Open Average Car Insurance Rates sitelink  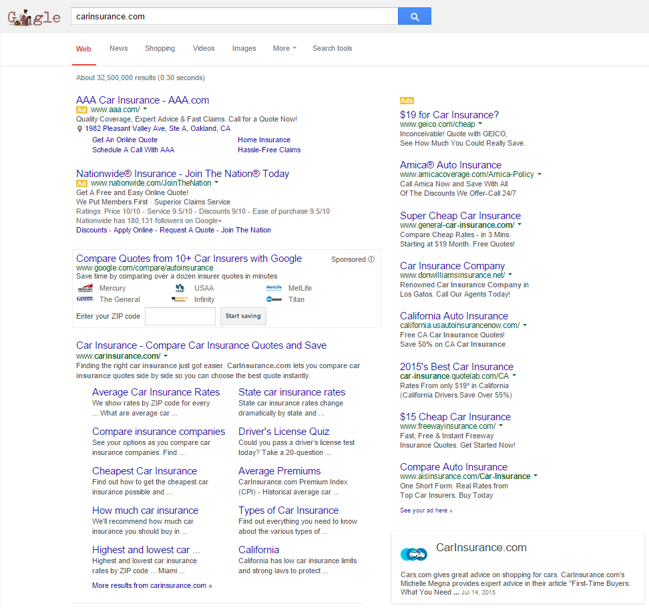tap(156, 392)
